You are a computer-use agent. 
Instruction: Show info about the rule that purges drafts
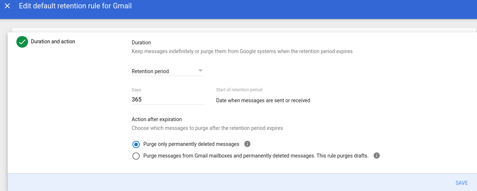[x=377, y=156]
